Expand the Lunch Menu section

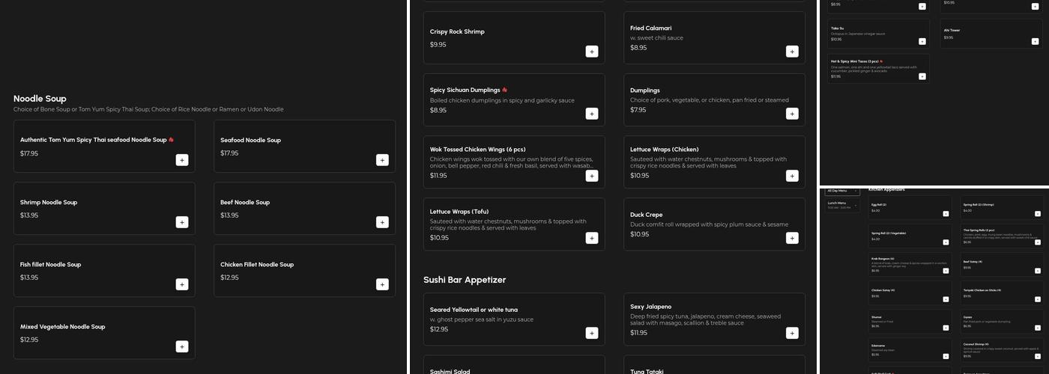(x=842, y=205)
